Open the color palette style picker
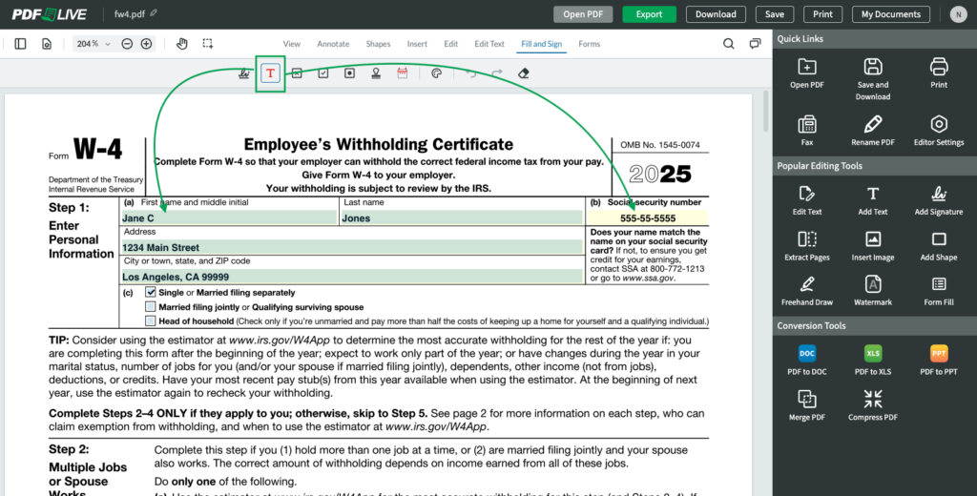 tap(436, 73)
